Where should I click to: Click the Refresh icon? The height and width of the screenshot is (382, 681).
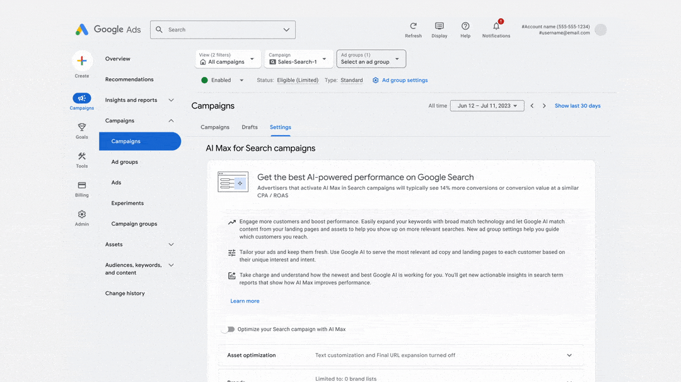[413, 26]
